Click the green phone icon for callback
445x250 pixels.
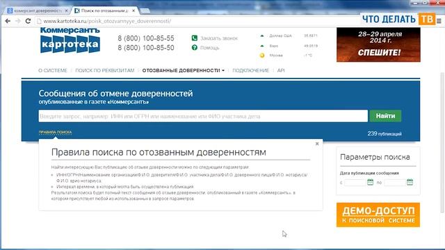tap(195, 38)
